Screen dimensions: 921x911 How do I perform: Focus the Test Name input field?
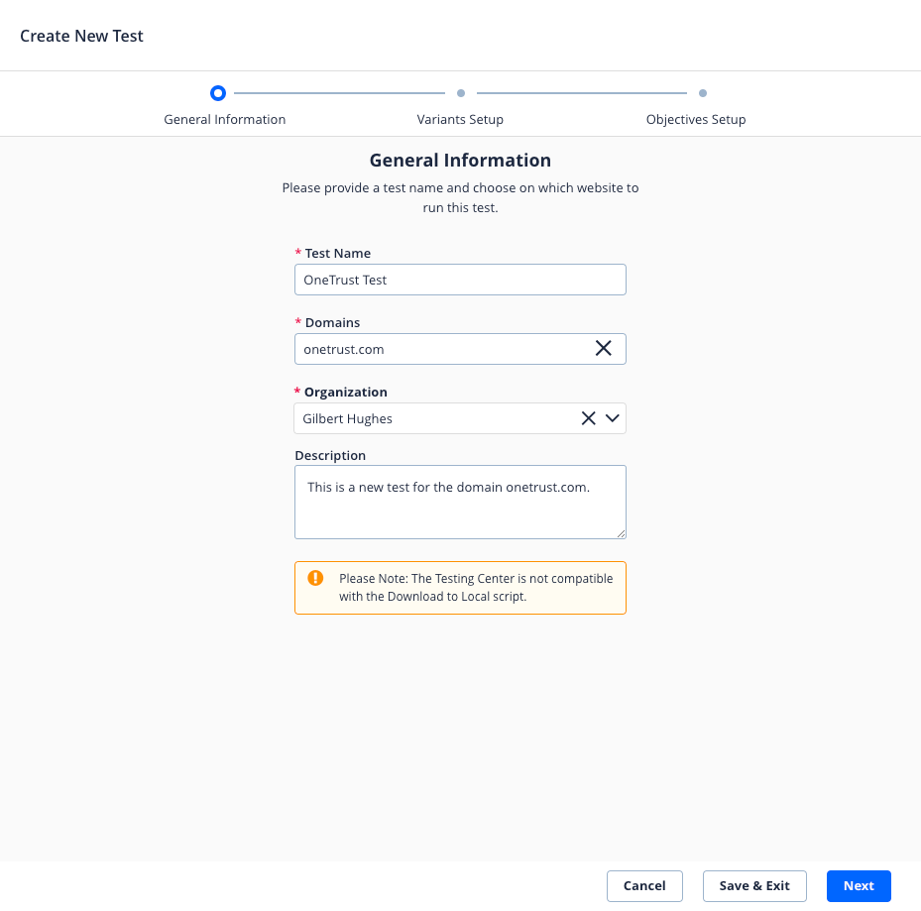460,280
